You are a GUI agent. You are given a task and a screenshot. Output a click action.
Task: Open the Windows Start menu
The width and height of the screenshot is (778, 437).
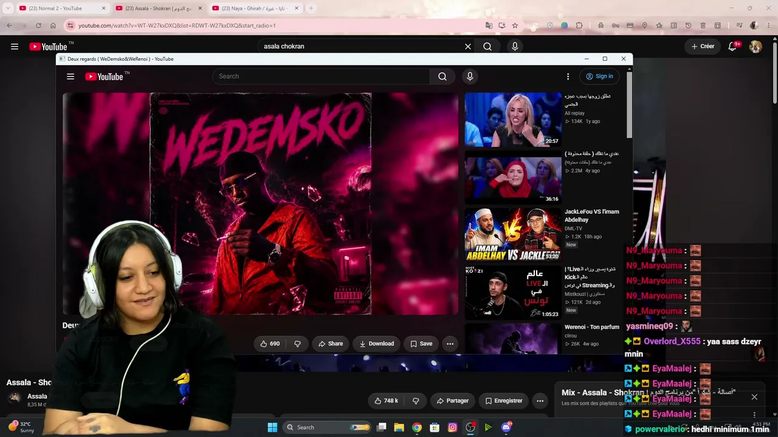coord(272,427)
